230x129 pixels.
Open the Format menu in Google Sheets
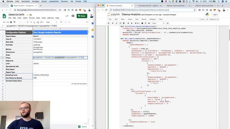tap(32, 18)
